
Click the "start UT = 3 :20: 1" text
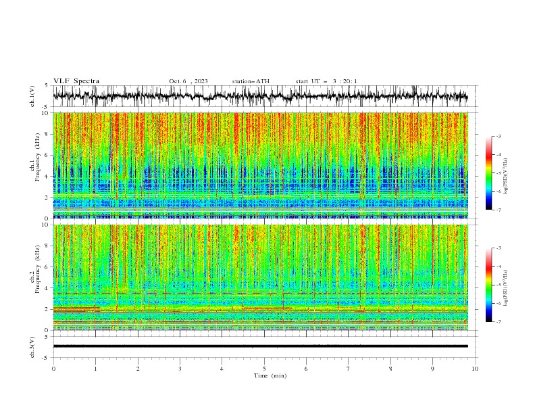tap(326, 81)
